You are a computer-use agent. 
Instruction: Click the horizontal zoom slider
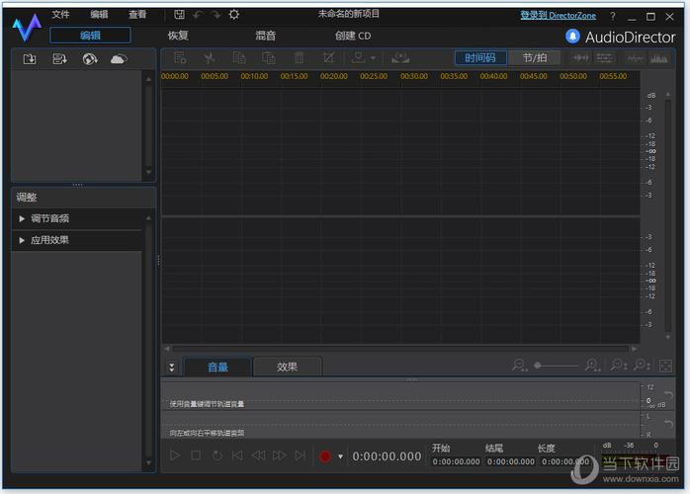coord(558,366)
